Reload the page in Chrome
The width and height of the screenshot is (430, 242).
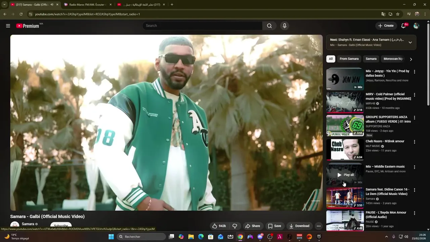pos(21,14)
